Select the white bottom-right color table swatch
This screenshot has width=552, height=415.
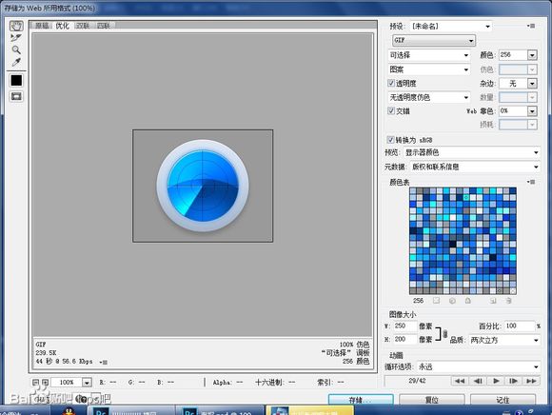coord(513,291)
